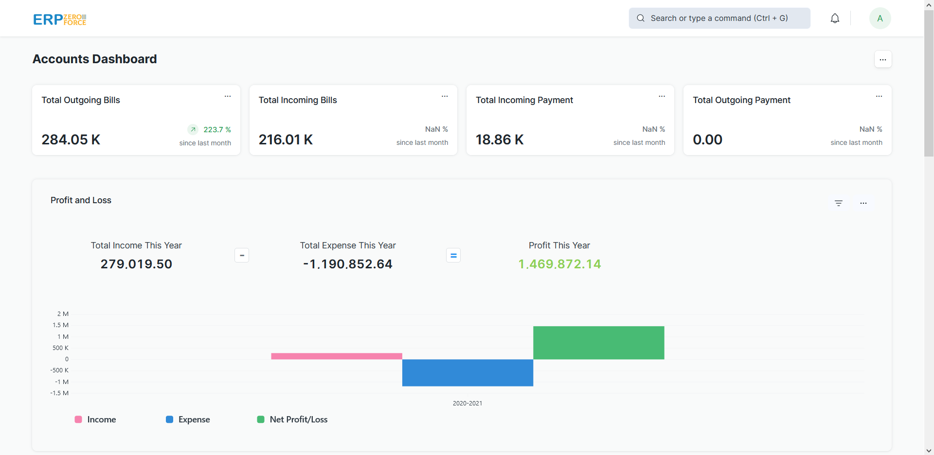
Task: Click the 2020-2021 axis label
Action: tap(467, 403)
